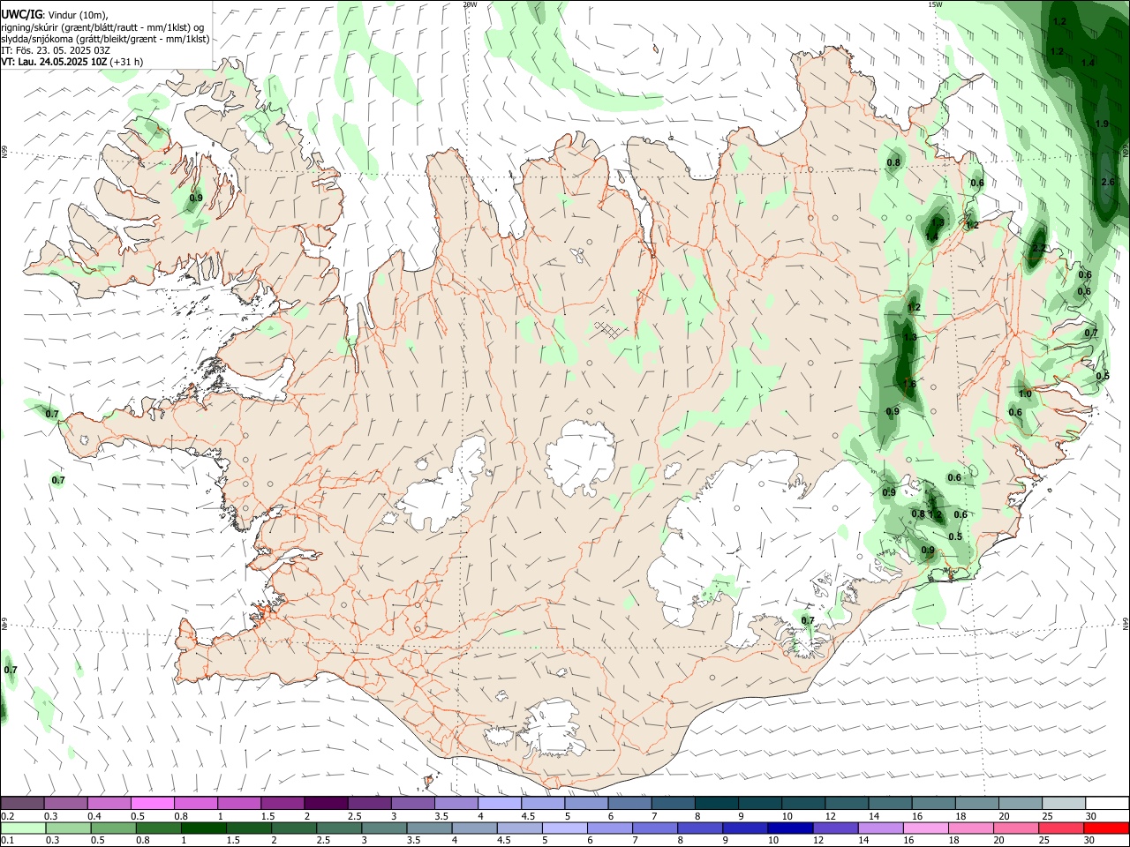Click the 1.3 precipitation value

[910, 337]
